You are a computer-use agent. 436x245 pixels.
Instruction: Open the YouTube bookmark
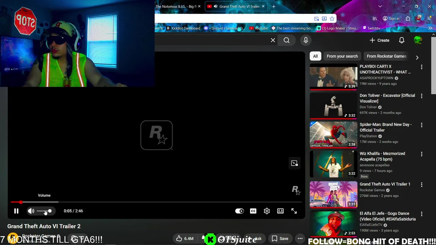click(259, 28)
